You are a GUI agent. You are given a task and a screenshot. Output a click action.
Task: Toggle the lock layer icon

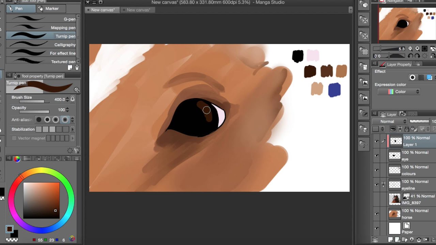coord(407,129)
